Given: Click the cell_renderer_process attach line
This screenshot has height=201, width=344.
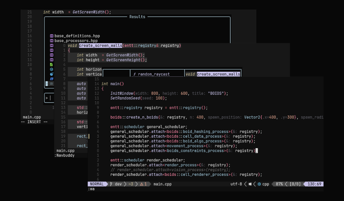Looking at the screenshot, I should pyautogui.click(x=186, y=175).
